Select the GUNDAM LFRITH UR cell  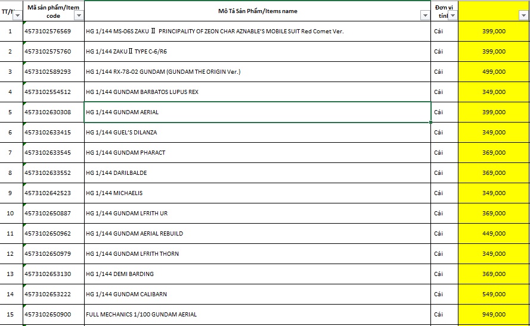(x=257, y=214)
